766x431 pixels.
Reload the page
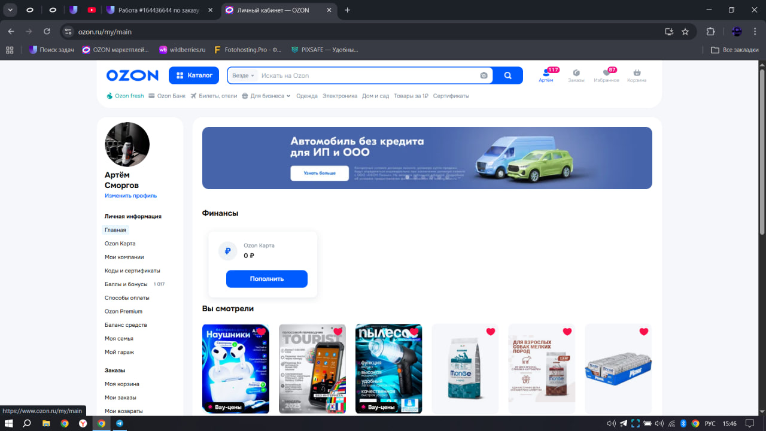(x=47, y=31)
